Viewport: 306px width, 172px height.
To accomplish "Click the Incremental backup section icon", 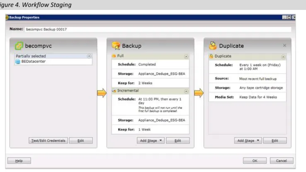I will pyautogui.click(x=114, y=91).
